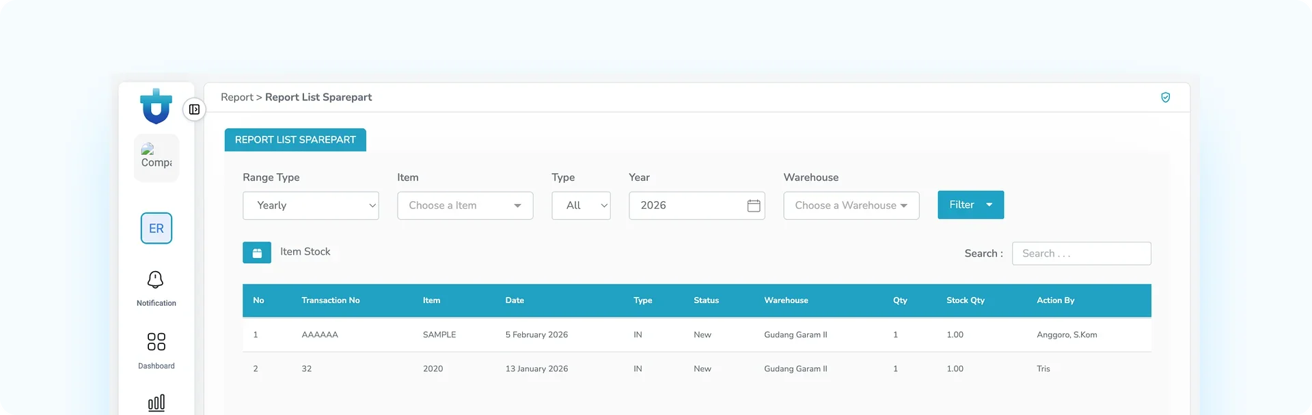Open the Choose a Item dropdown

465,205
